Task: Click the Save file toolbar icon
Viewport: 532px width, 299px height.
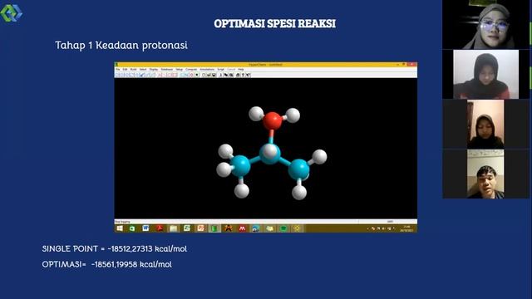Action: pyautogui.click(x=214, y=75)
